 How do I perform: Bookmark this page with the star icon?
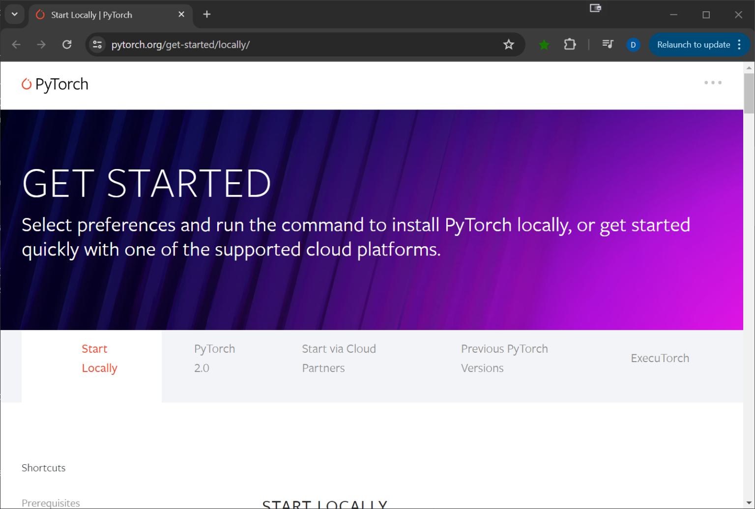508,45
